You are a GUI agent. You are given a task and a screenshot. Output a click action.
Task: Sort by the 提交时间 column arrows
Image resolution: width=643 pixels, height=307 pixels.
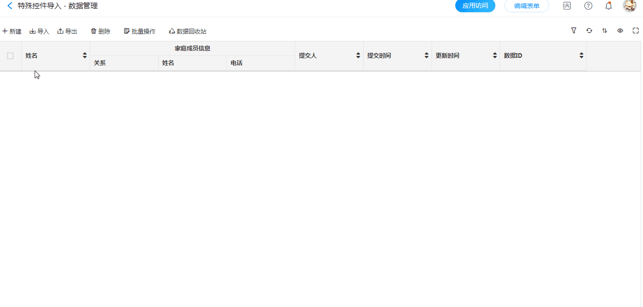point(427,55)
